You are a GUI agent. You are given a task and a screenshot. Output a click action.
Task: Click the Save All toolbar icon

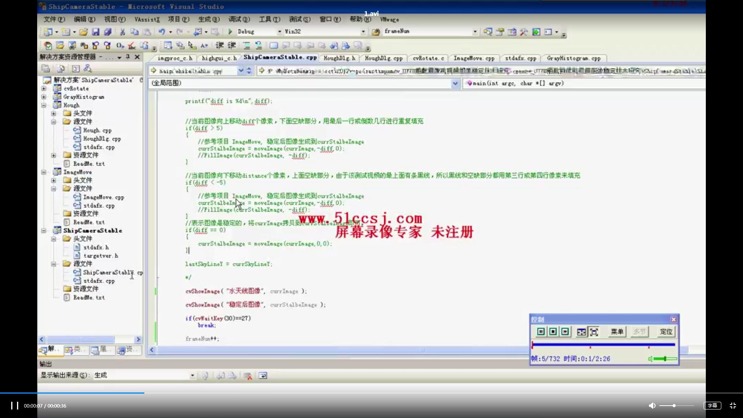click(x=108, y=32)
